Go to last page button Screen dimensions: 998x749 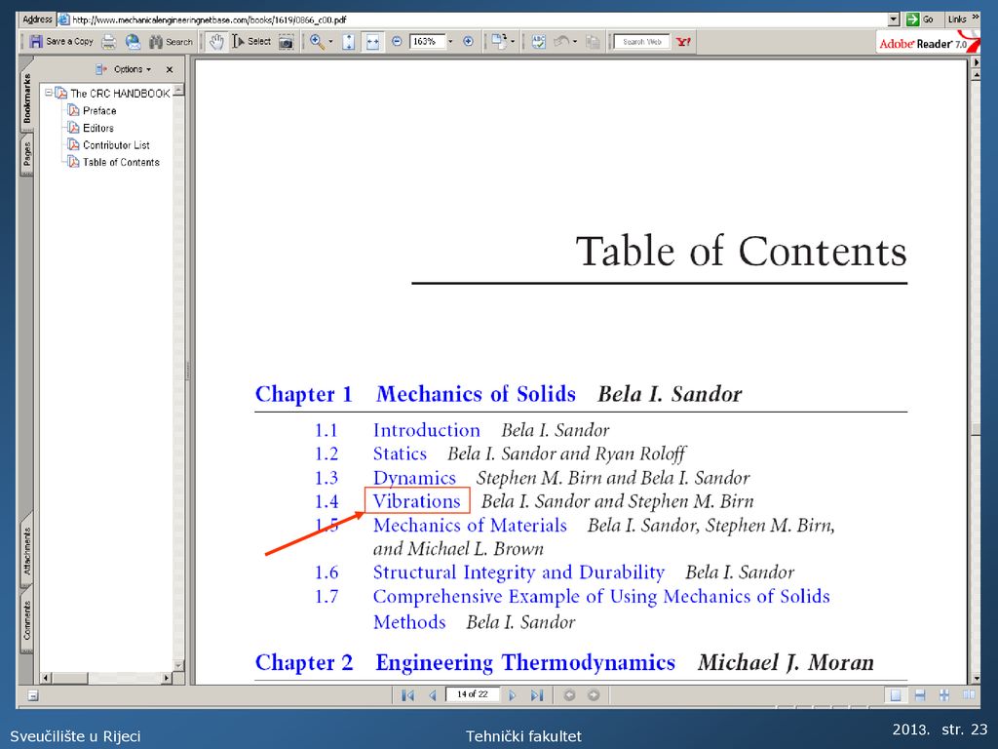pyautogui.click(x=537, y=695)
